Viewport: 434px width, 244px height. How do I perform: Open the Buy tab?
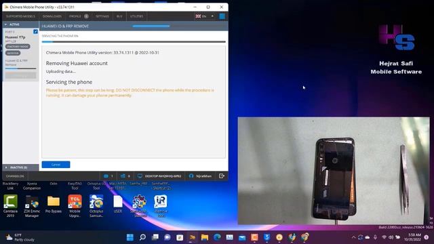(x=119, y=16)
